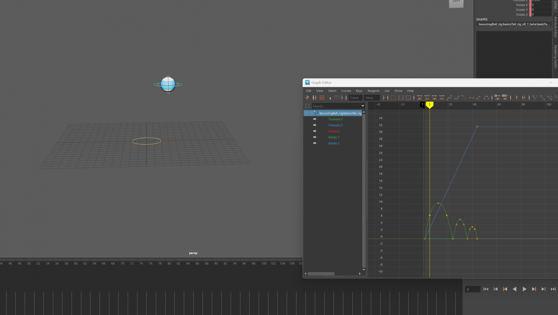Image resolution: width=558 pixels, height=315 pixels.
Task: Play the animation backwards
Action: (514, 289)
